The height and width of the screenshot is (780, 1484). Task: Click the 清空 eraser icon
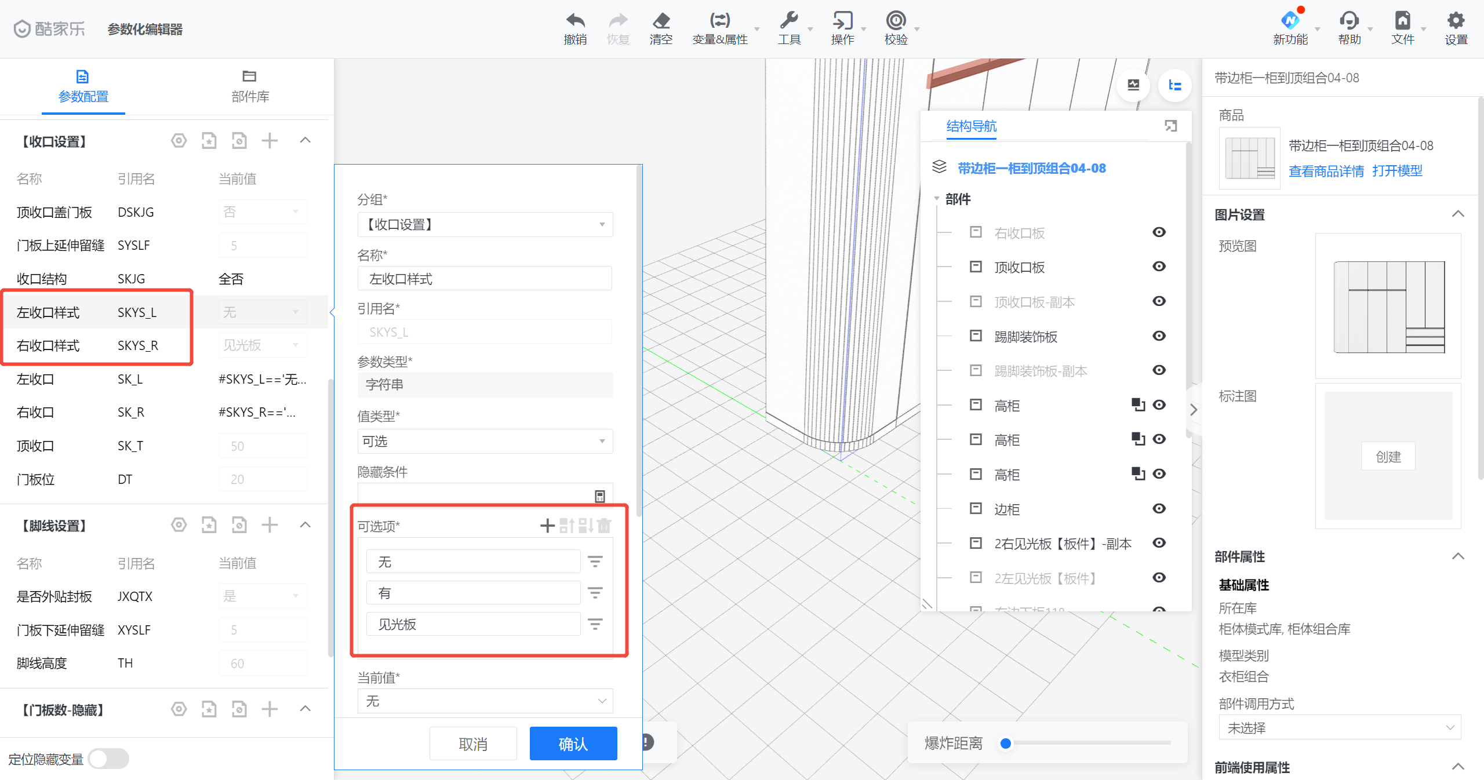click(x=661, y=21)
